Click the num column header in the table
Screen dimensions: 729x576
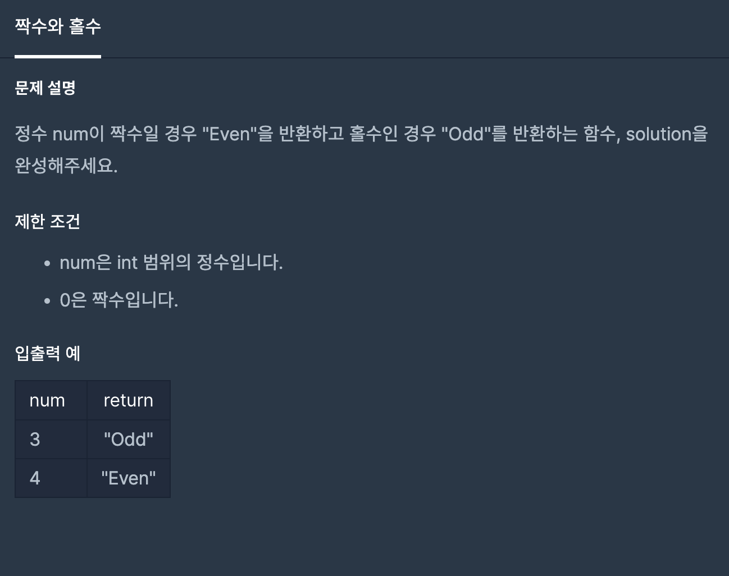click(x=47, y=400)
